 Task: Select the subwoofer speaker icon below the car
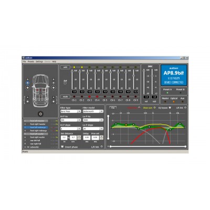pos(40,114)
